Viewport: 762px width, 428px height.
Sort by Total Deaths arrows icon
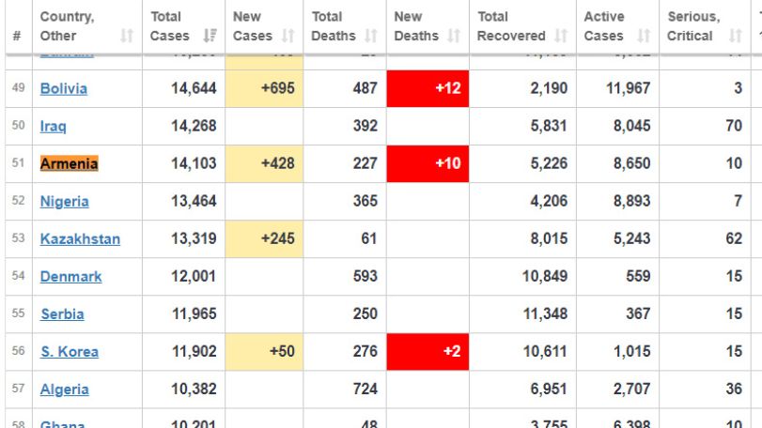point(371,36)
